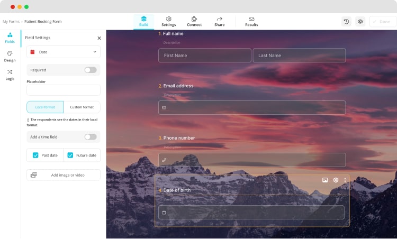Enable the Add a time field switch
Screen dimensions: 397x239
pos(90,137)
